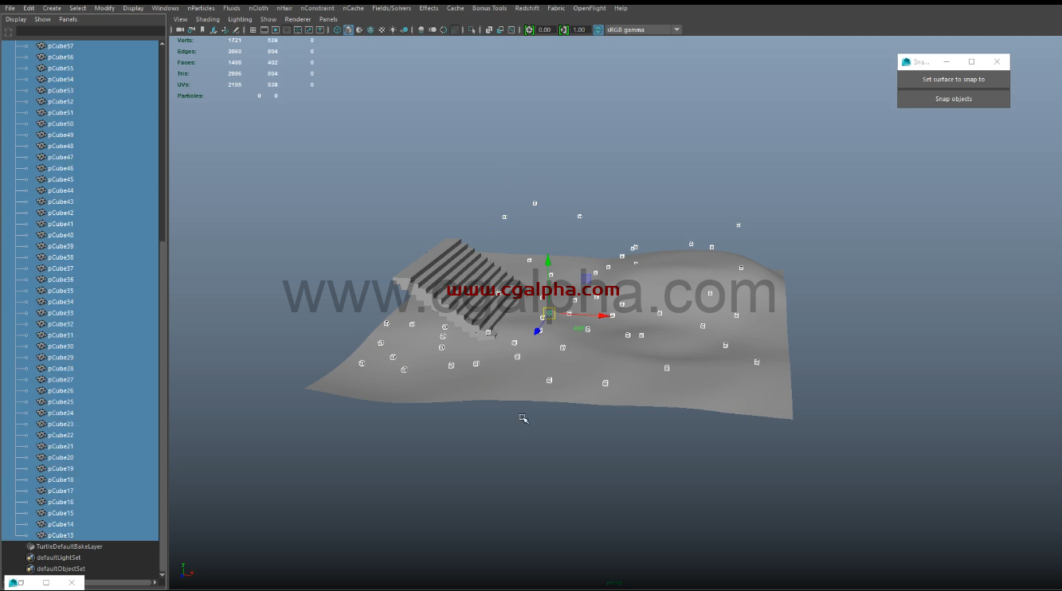Click Multisample Anti-aliasing icon
The width and height of the screenshot is (1062, 591).
point(444,29)
